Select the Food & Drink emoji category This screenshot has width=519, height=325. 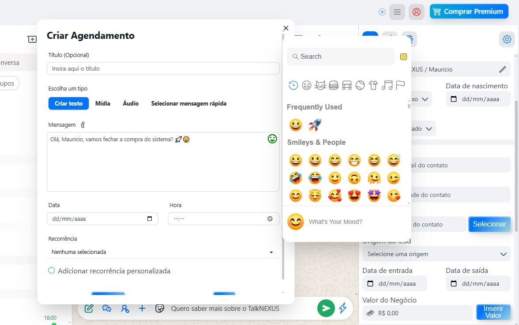click(334, 85)
